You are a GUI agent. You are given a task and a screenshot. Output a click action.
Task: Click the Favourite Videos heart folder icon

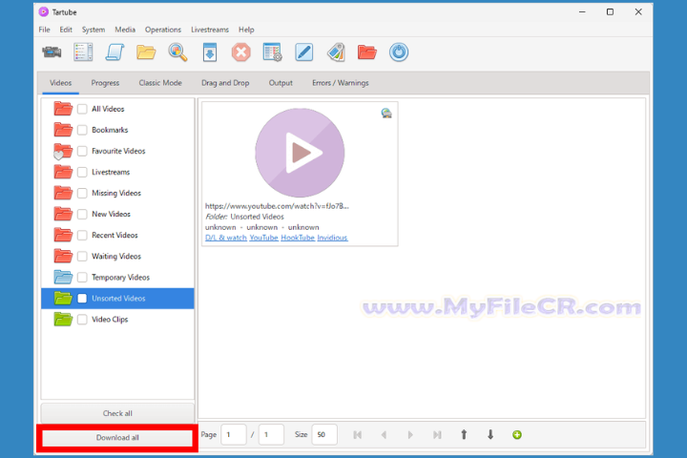[x=63, y=151]
